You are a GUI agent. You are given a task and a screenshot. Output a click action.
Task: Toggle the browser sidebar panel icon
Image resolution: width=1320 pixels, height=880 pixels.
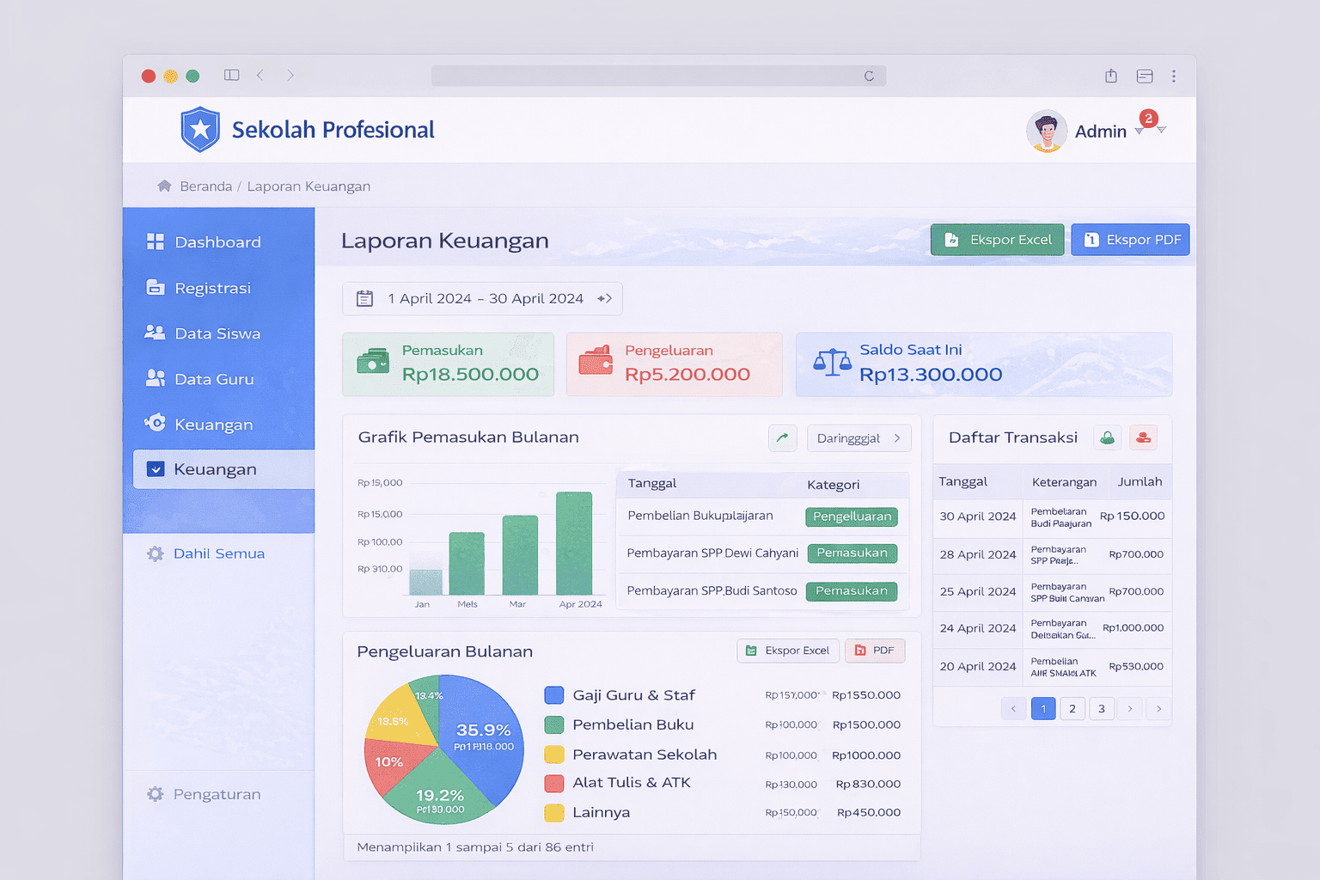(231, 76)
